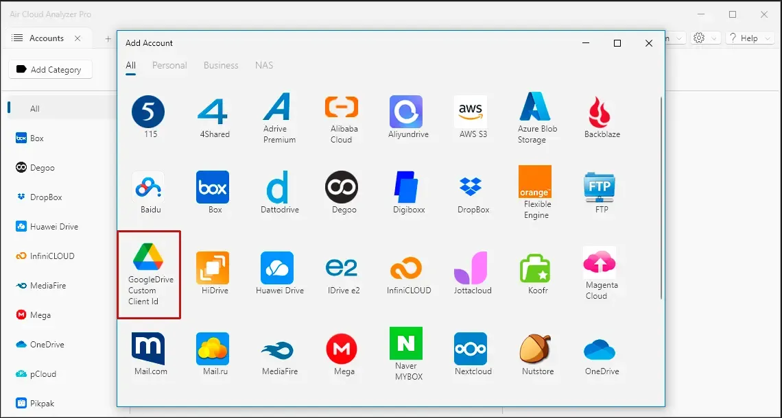
Task: Select the Nextcloud provider icon
Action: pyautogui.click(x=471, y=349)
